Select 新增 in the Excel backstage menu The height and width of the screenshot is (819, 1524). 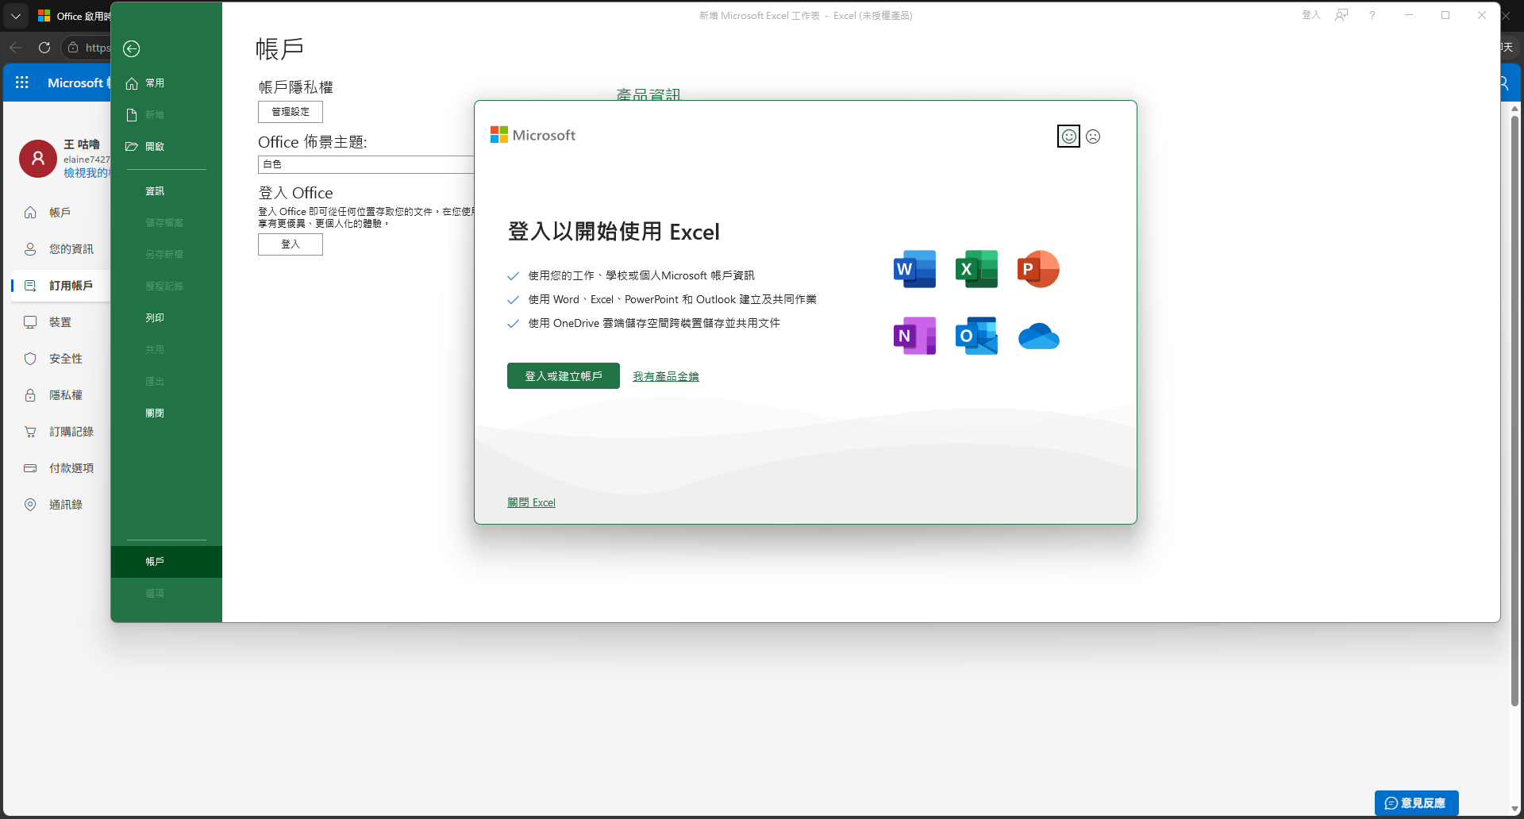click(167, 114)
